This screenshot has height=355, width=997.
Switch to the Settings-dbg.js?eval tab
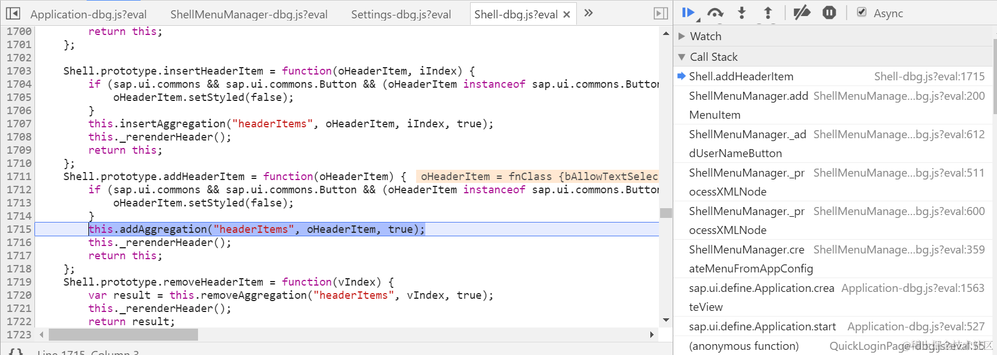coord(401,14)
